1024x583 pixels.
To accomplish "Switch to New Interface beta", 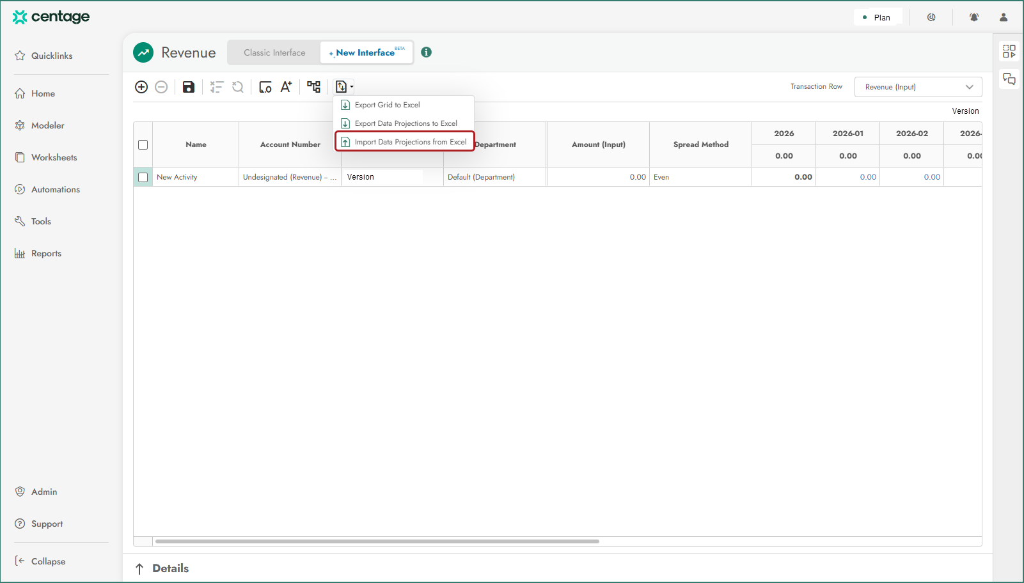I will (366, 52).
